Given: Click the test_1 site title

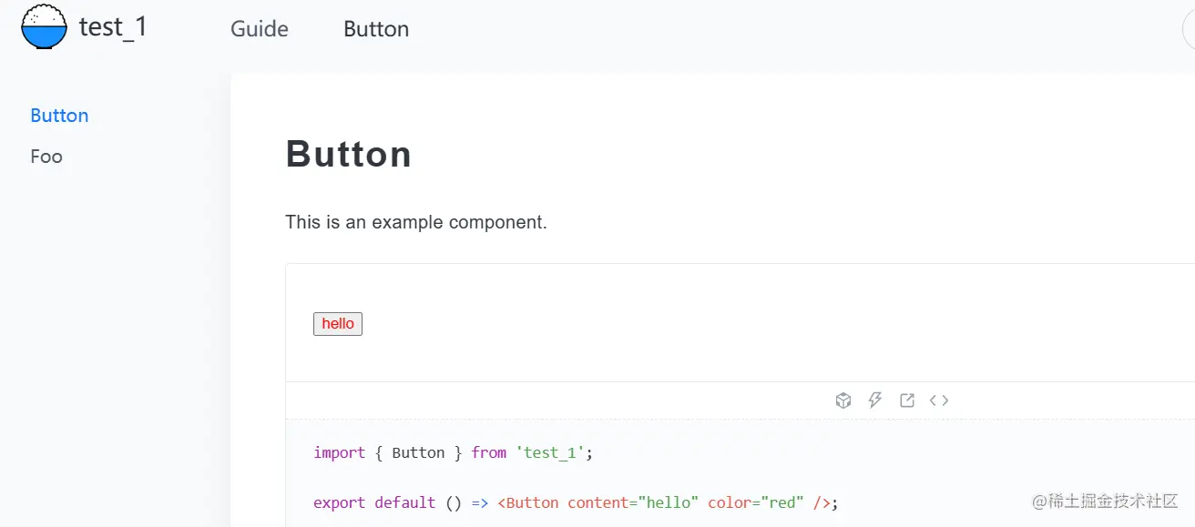Looking at the screenshot, I should pyautogui.click(x=113, y=27).
